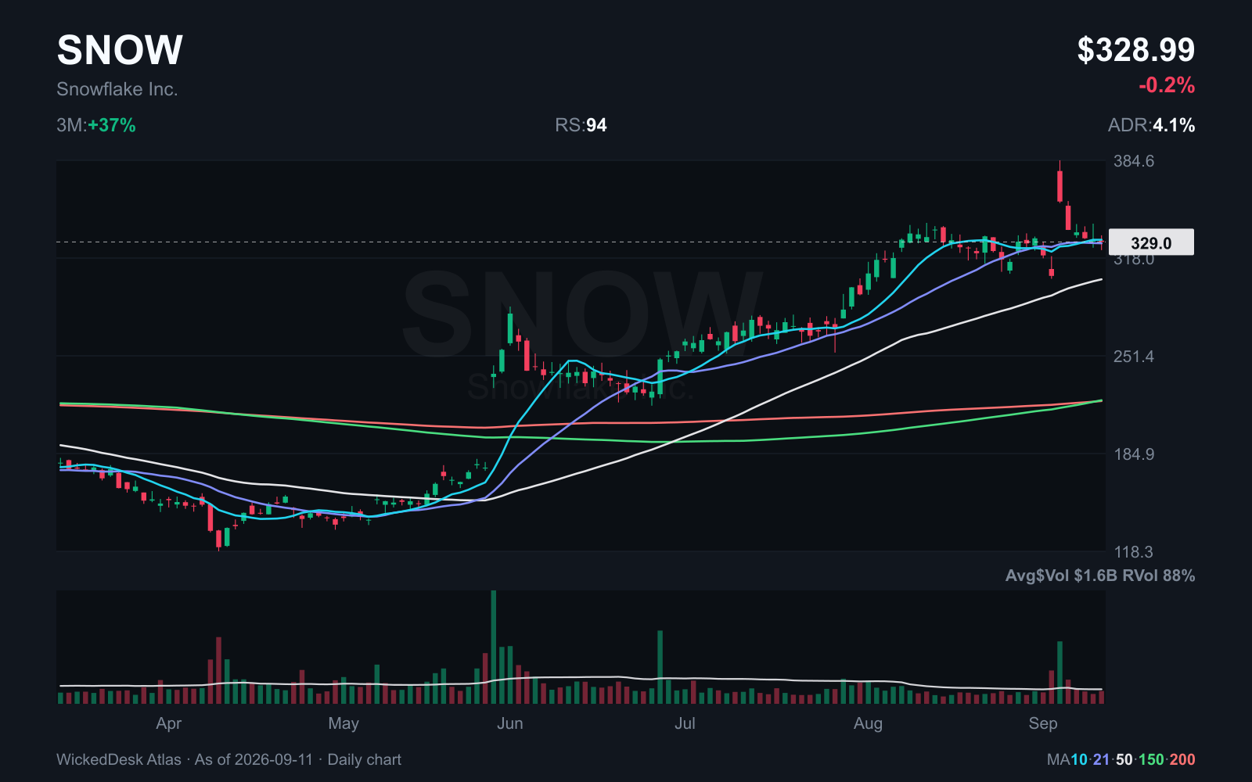Click the As of 2026-09-11 date text
Viewport: 1252px width, 782px height.
click(254, 759)
